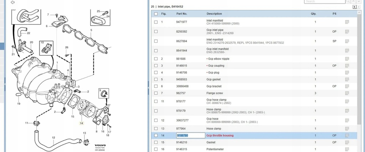Open note icon for Gcp throttle housing row
The width and height of the screenshot is (365, 152).
coord(347,136)
